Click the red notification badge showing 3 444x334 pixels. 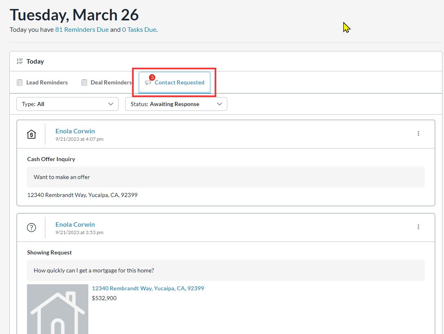pyautogui.click(x=152, y=77)
